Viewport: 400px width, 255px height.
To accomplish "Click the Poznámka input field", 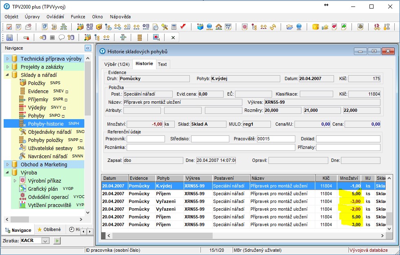I will tap(211, 148).
